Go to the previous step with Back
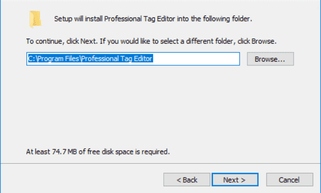This screenshot has width=321, height=193. [187, 180]
